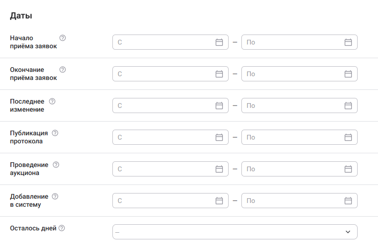The height and width of the screenshot is (246, 378).
Task: Open calendar for Начало приёма заявок start date
Action: tap(219, 42)
